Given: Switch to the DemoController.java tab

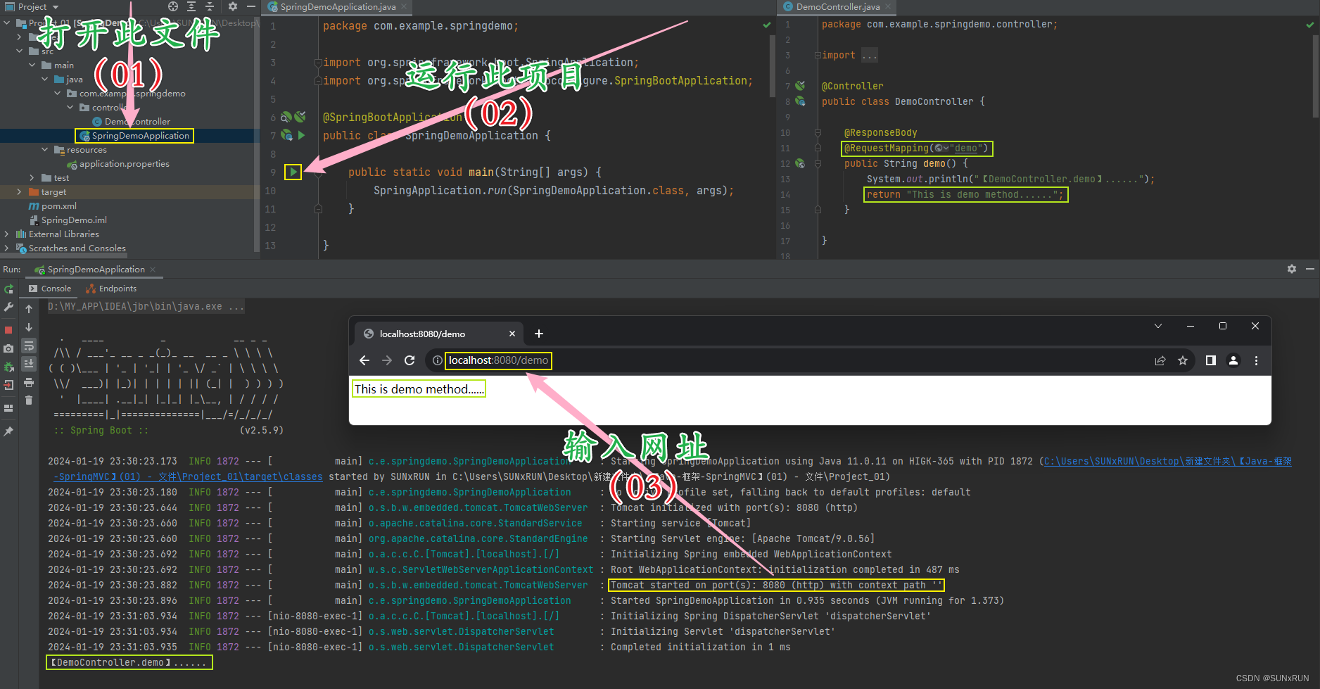Looking at the screenshot, I should (x=836, y=7).
